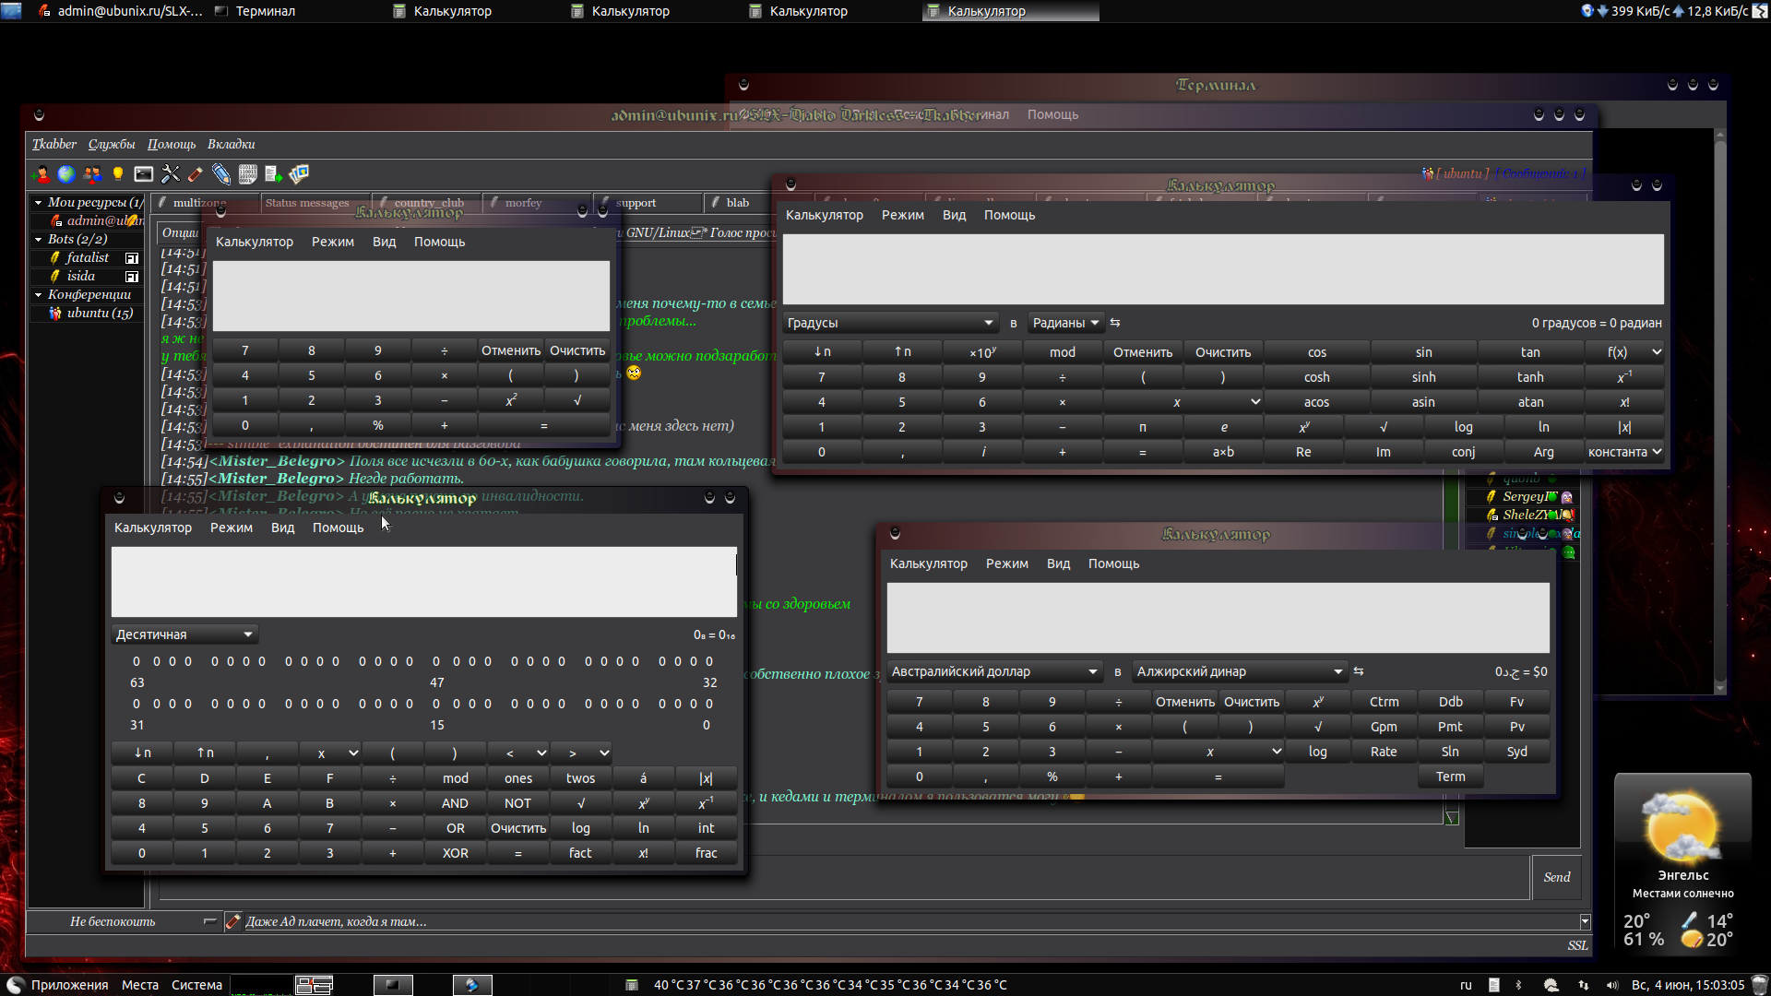Click the terminal window vertical scrollbar
The height and width of the screenshot is (996, 1771).
[x=1719, y=410]
